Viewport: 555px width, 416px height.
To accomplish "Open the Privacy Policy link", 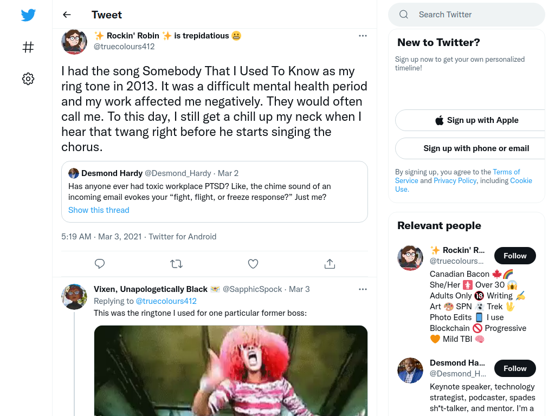I will (455, 180).
